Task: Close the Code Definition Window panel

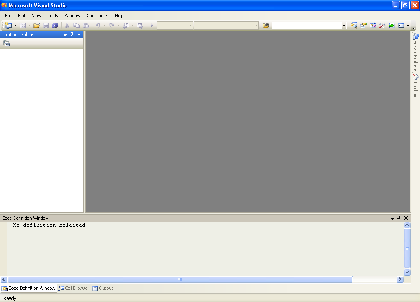Action: click(406, 218)
